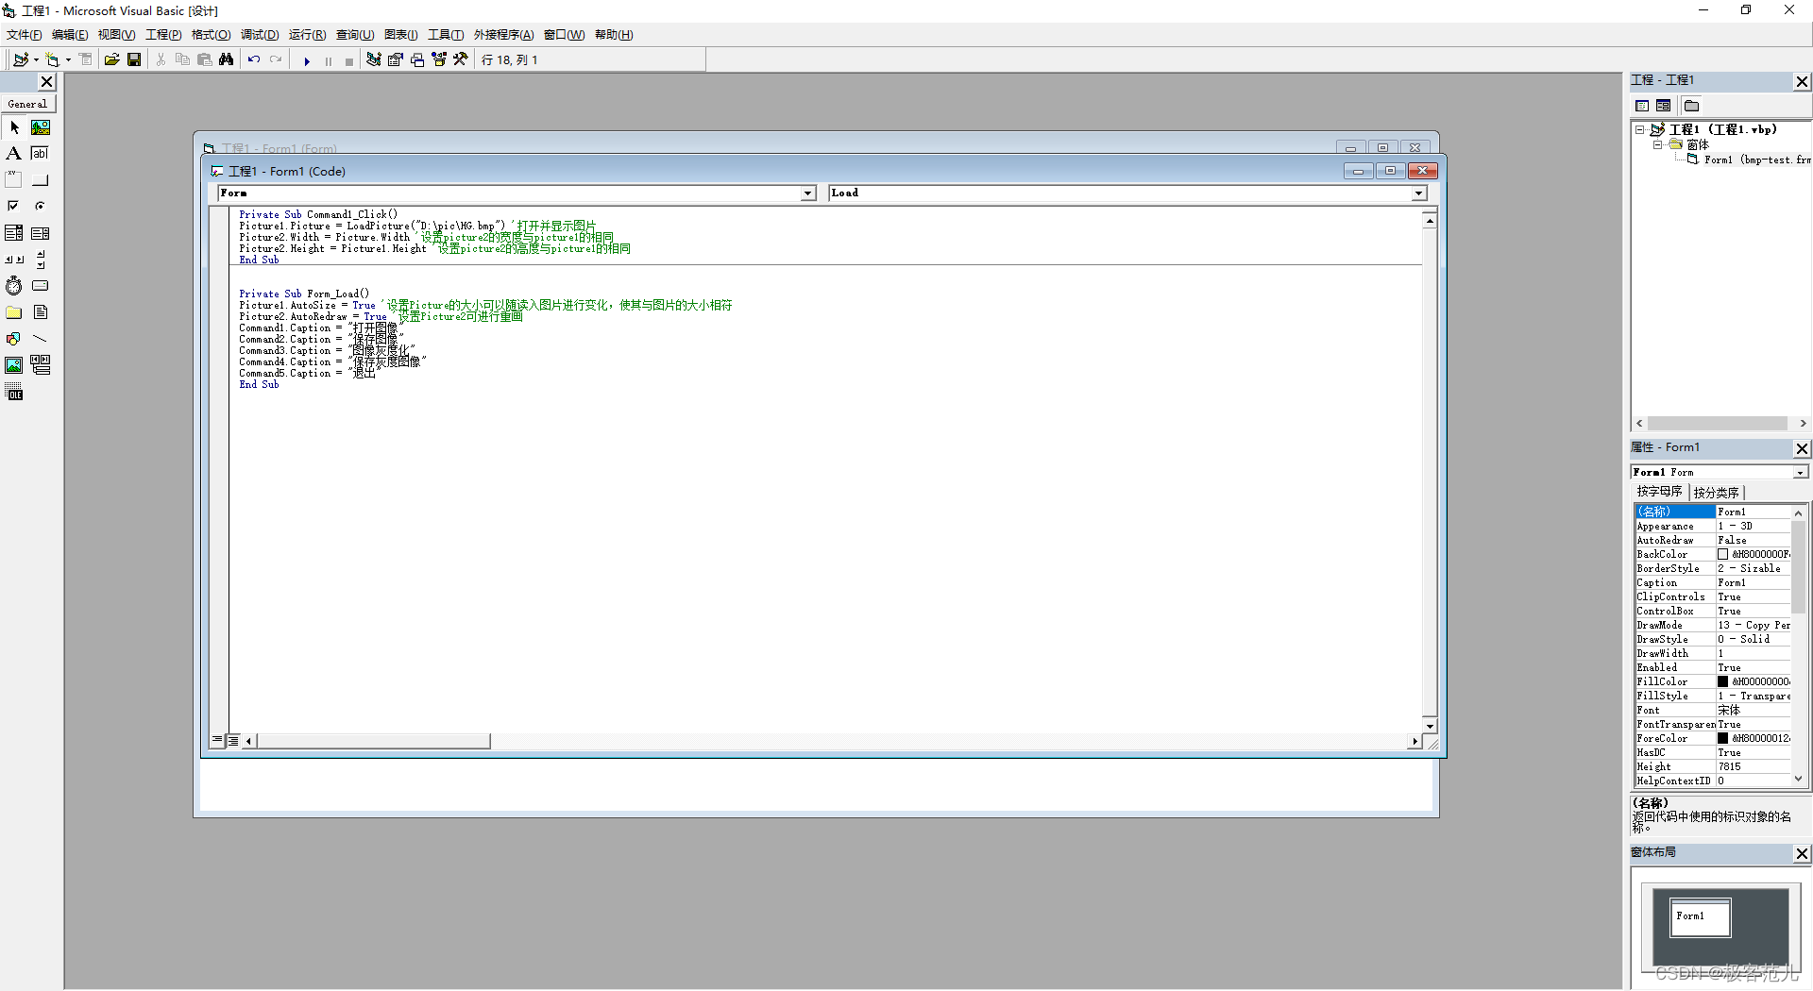This screenshot has height=991, width=1813.
Task: Toggle Folders in Project Explorer
Action: 1692,106
